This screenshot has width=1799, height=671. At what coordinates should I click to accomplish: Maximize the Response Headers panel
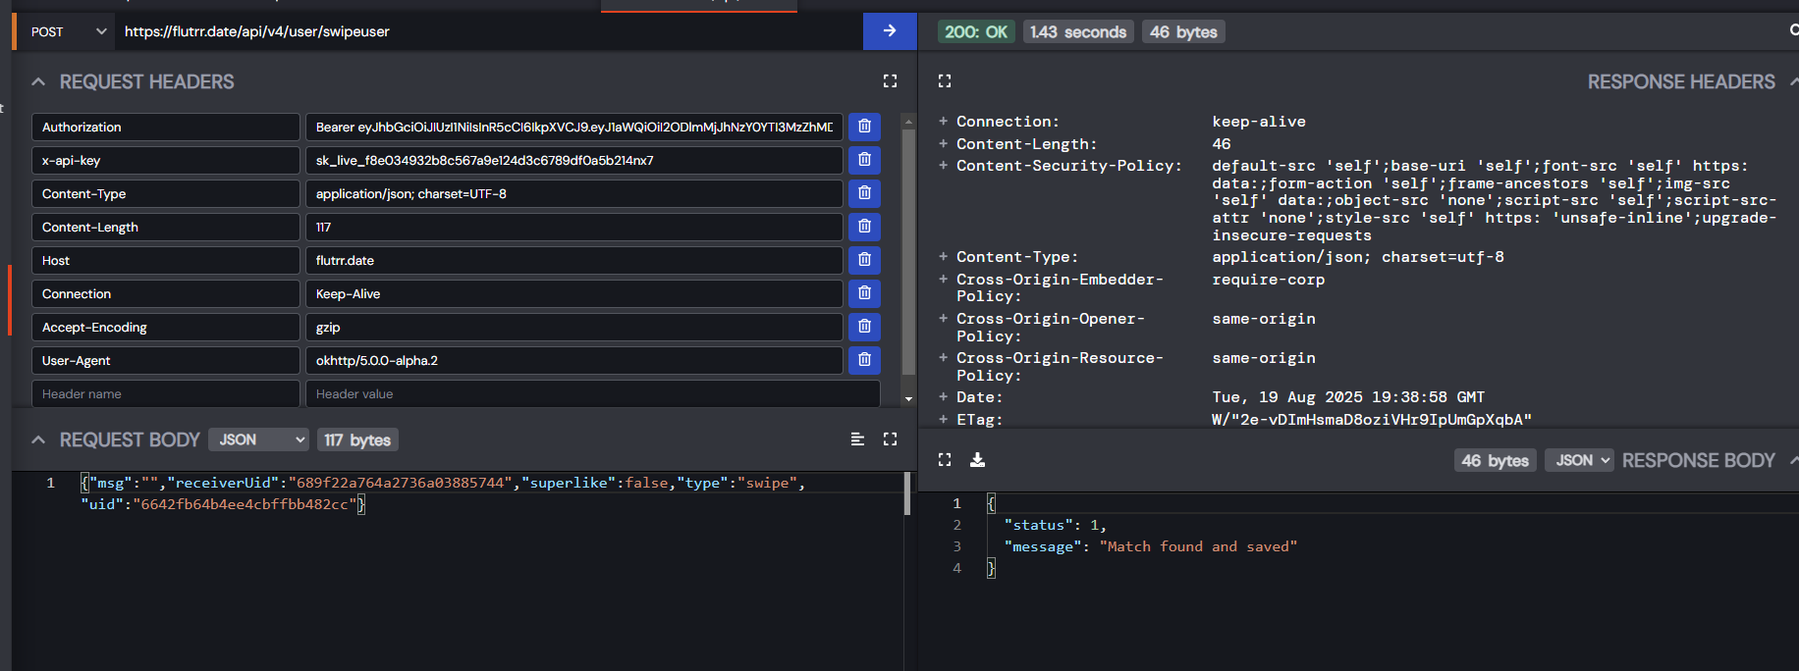pos(945,81)
